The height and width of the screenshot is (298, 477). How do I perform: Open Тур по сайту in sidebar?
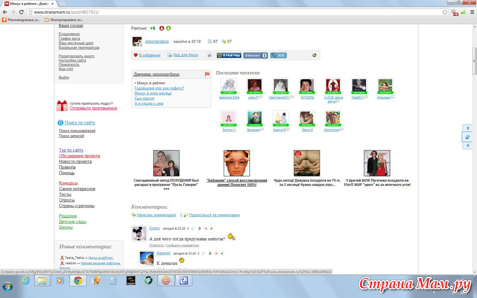[x=71, y=150]
